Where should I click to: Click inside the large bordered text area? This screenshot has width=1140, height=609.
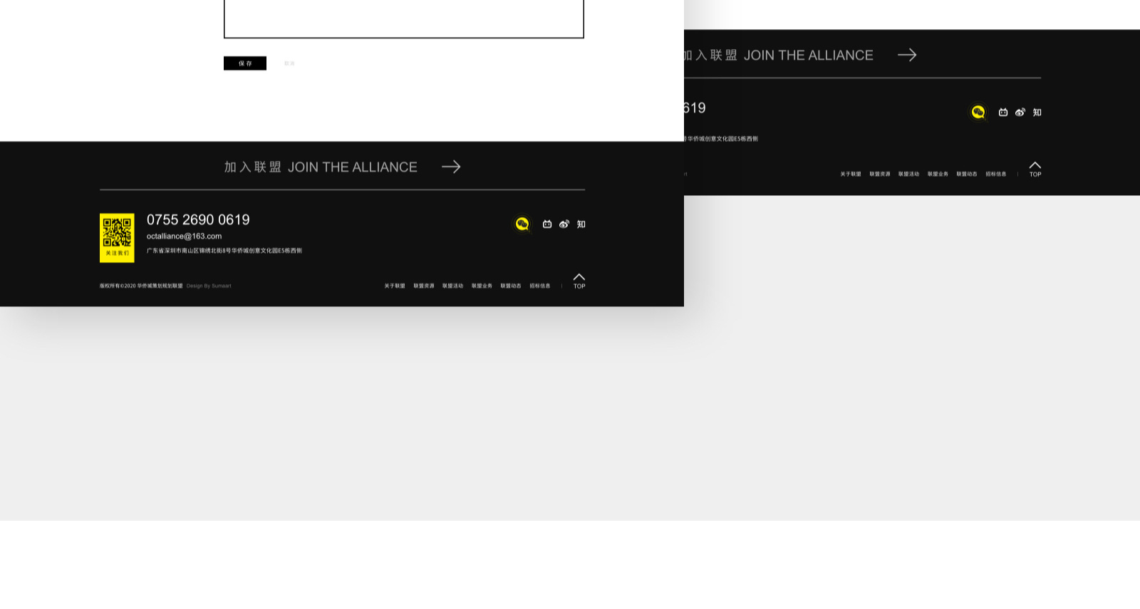click(403, 18)
